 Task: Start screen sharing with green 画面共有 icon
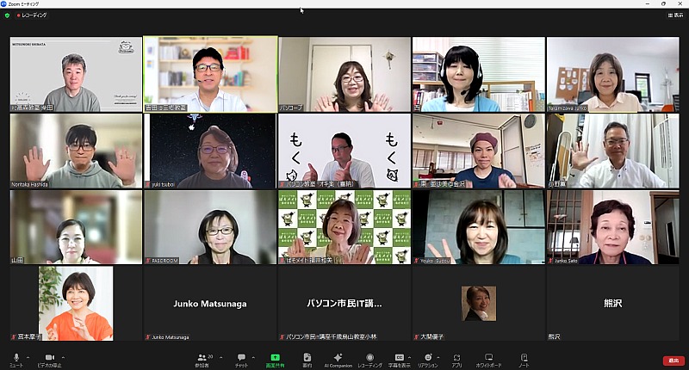tap(275, 358)
